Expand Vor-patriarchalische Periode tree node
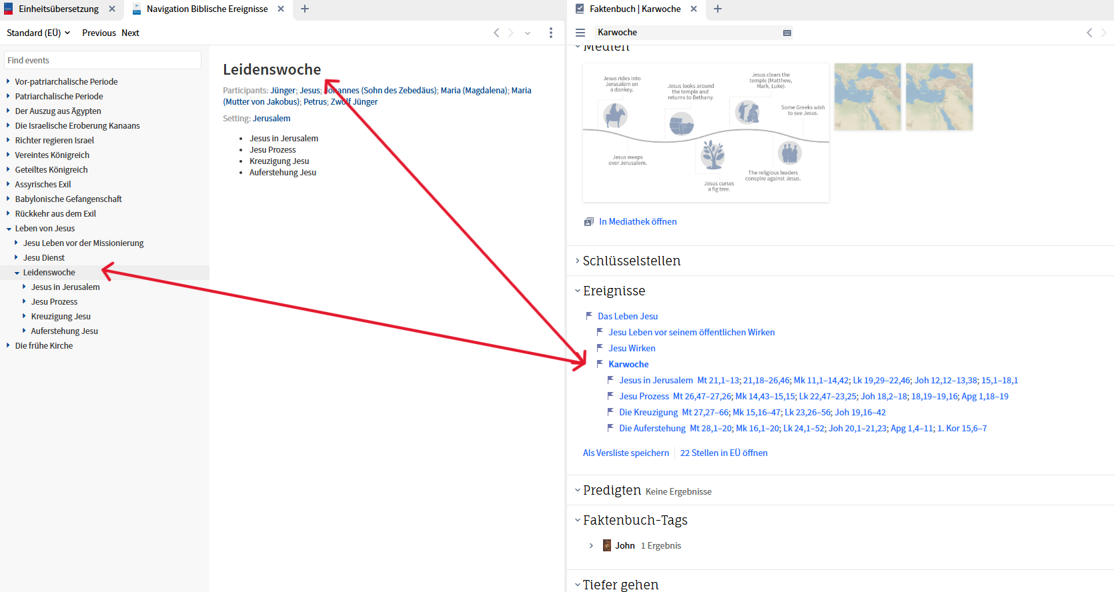 (8, 81)
